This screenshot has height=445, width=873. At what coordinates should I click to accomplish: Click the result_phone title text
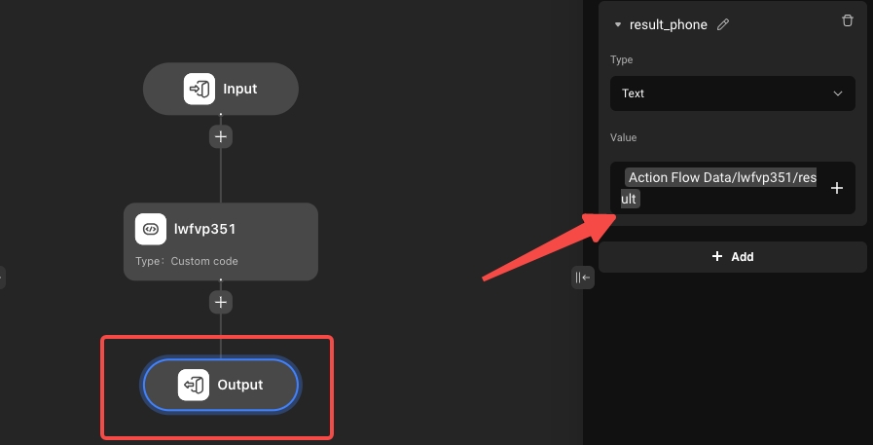pos(668,24)
